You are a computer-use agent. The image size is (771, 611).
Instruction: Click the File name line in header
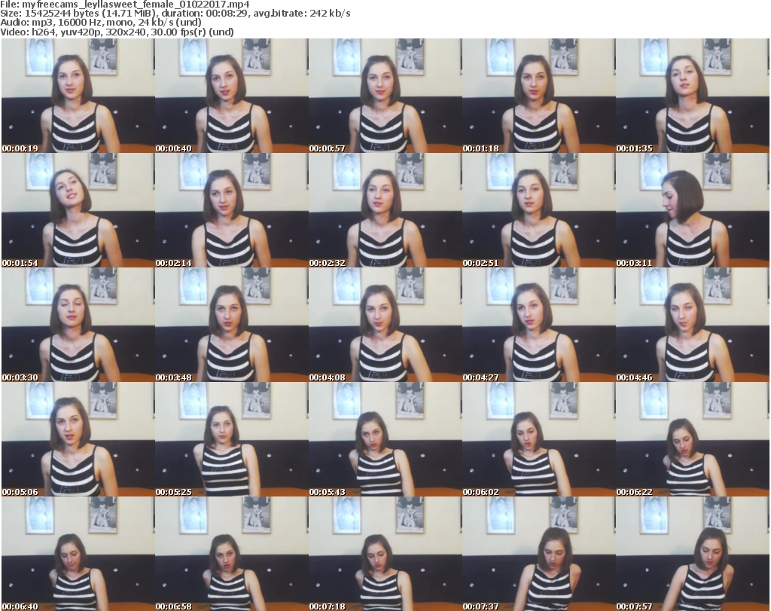(x=125, y=5)
